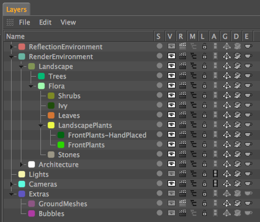Click the Name column header
Viewport: 260px width, 222px height.
(79, 36)
